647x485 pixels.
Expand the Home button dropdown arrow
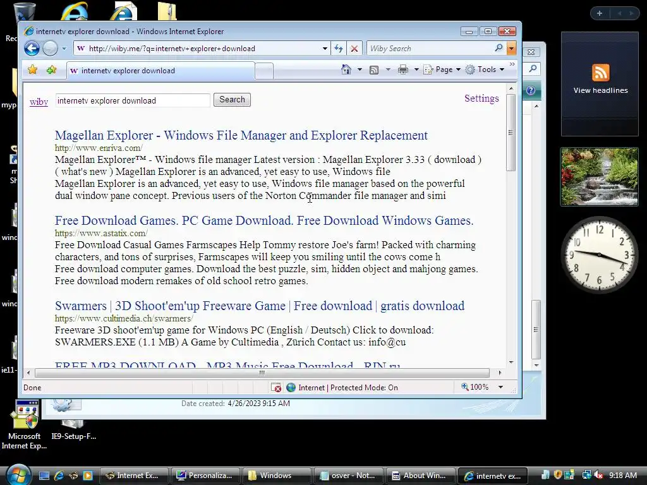pos(360,69)
